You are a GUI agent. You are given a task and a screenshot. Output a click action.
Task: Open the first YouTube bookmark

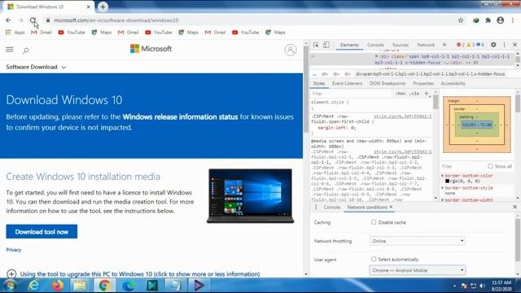point(72,33)
